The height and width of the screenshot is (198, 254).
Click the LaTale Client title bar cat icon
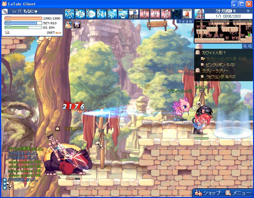click(4, 4)
